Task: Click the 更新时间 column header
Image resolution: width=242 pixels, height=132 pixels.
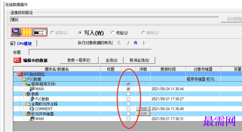Action: (168, 69)
